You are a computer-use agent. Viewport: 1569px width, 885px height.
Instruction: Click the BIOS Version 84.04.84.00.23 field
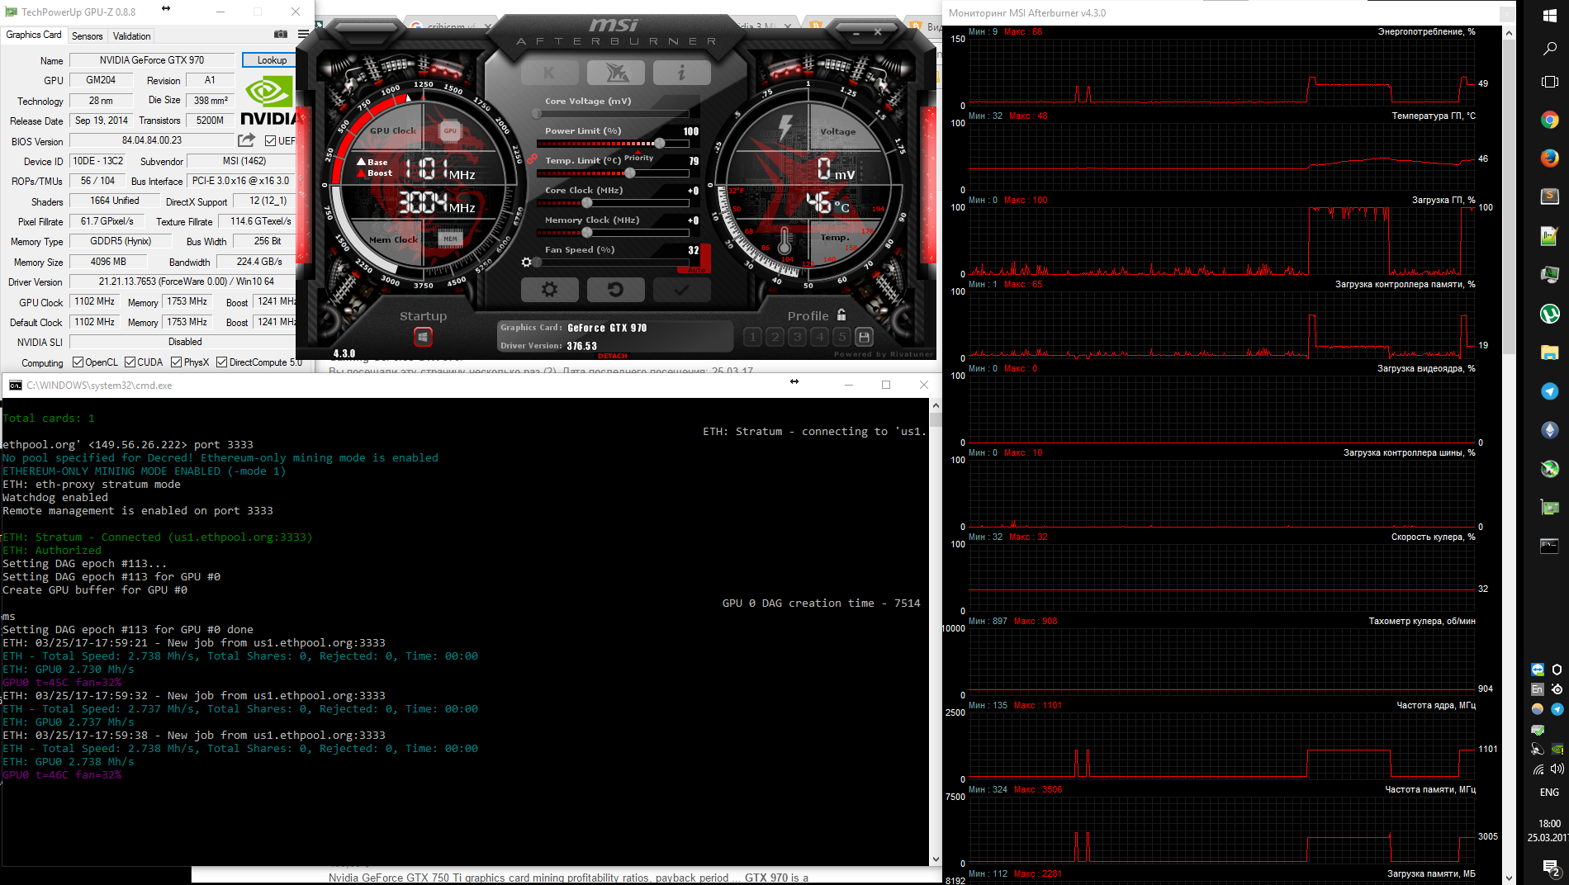tap(152, 140)
